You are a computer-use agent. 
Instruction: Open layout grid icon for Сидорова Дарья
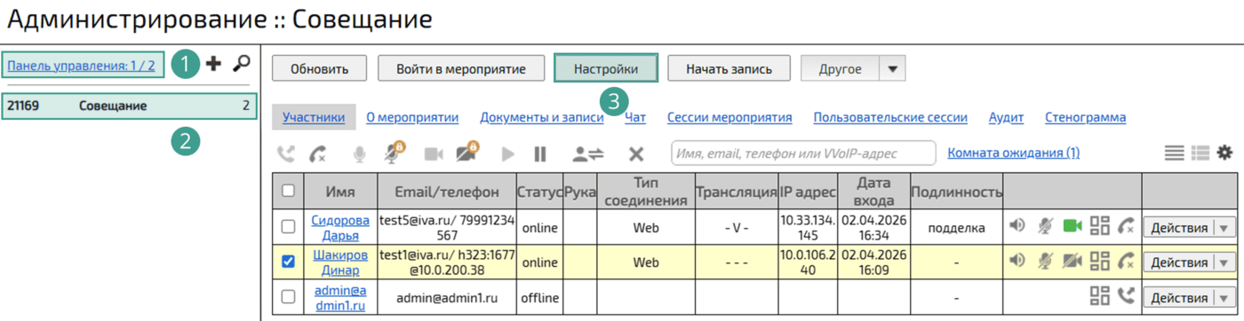pos(1100,227)
